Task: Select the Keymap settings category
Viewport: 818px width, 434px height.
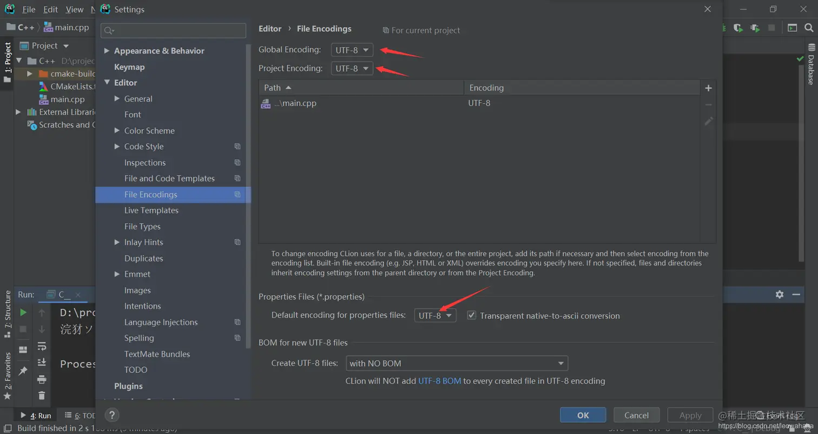Action: click(129, 67)
